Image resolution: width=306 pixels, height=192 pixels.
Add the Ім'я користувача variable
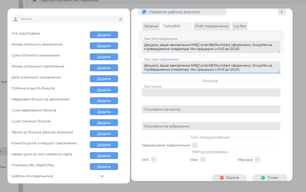coord(104,35)
